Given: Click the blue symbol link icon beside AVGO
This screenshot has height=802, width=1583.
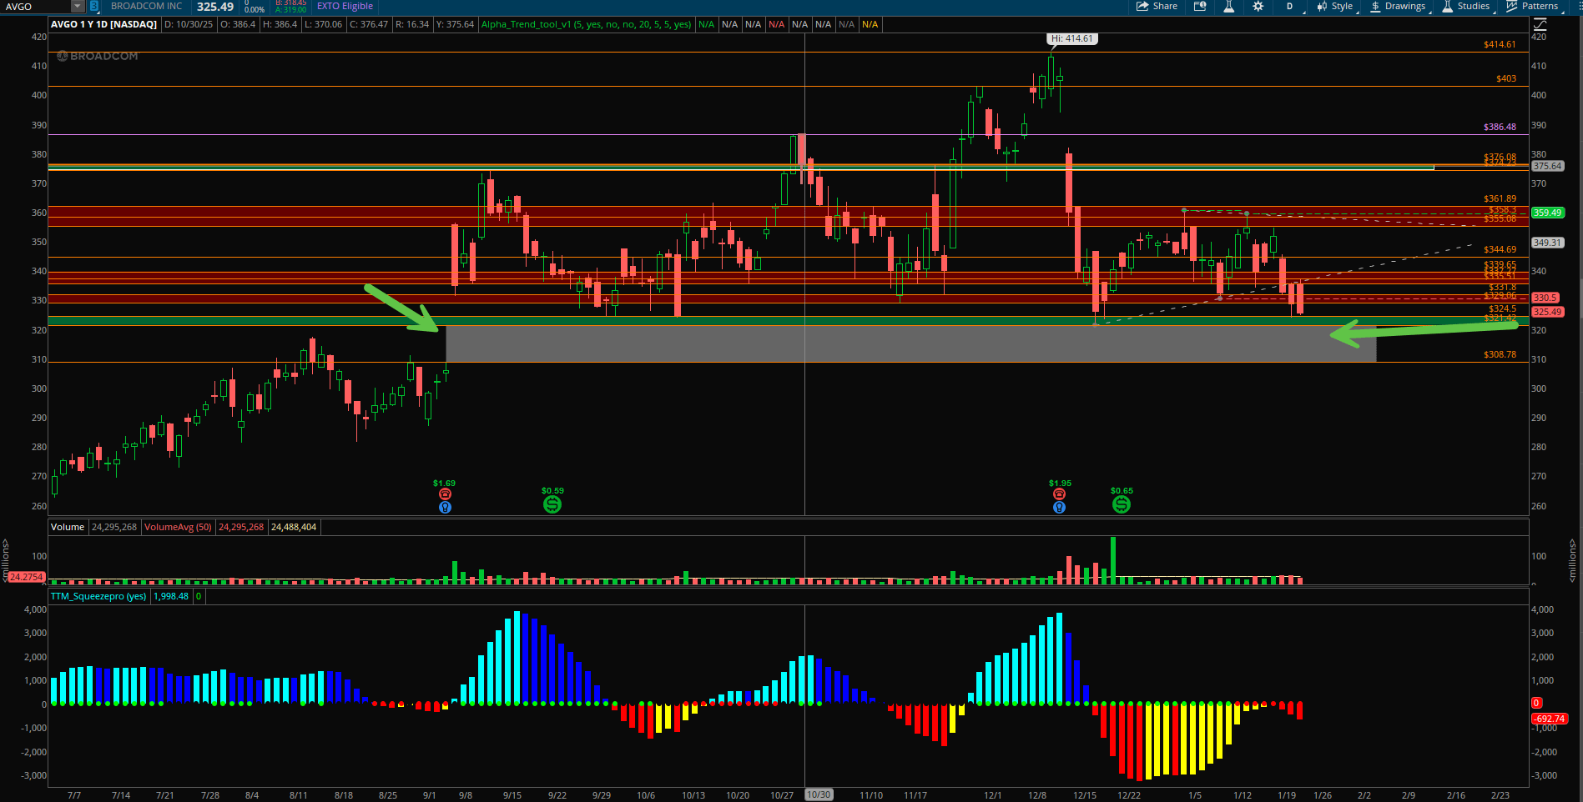Looking at the screenshot, I should [94, 7].
